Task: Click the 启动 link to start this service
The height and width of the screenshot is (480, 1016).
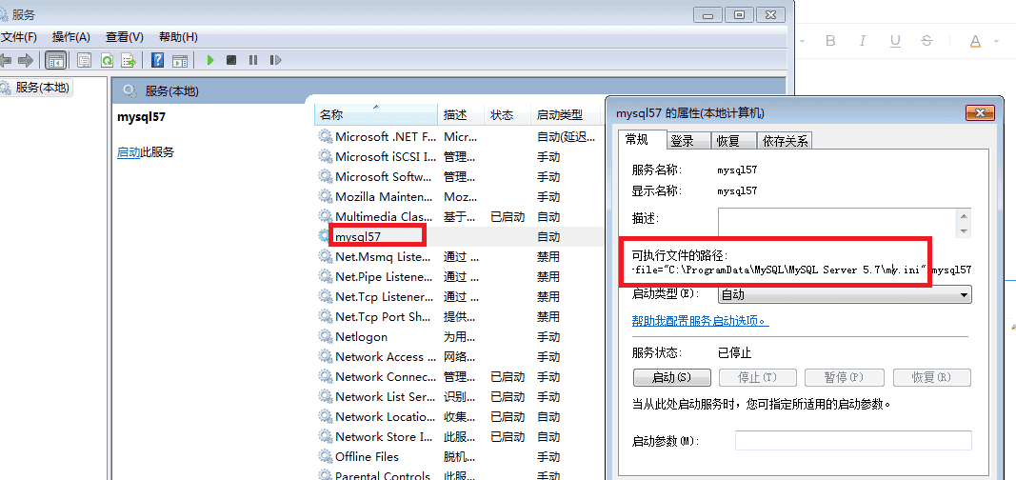Action: [x=129, y=153]
